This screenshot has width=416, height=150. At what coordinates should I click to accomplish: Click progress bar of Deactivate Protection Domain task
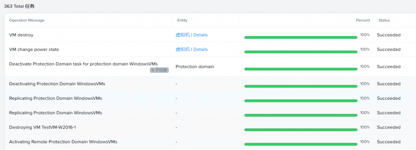(301, 69)
